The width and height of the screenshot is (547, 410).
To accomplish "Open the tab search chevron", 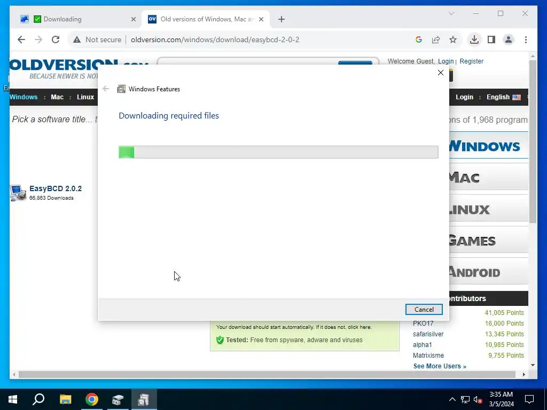I will pos(451,13).
